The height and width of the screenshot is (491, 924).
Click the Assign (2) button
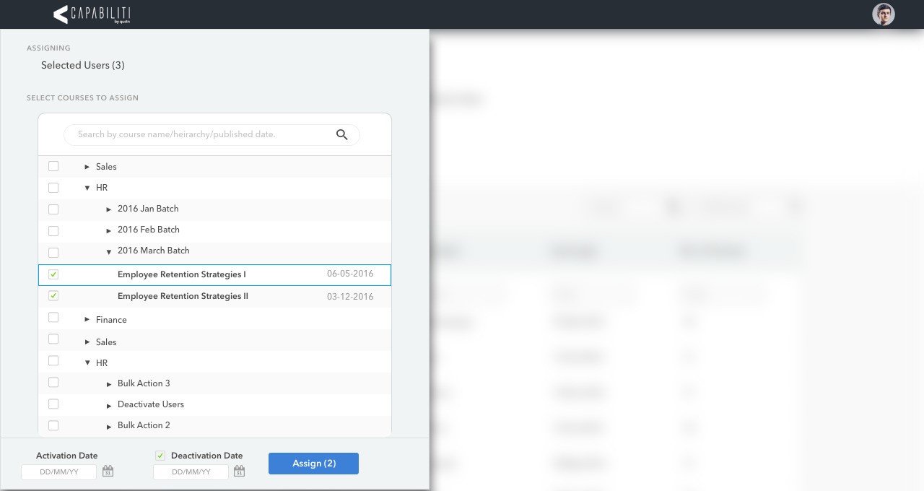tap(313, 464)
